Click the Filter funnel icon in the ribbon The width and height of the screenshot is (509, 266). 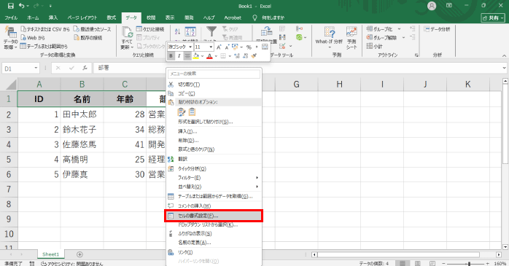pos(211,31)
